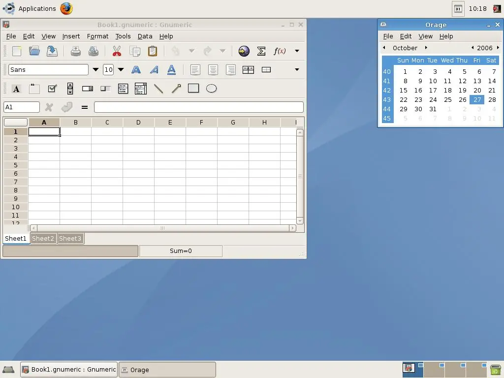Viewport: 504px width, 378px height.
Task: Expand format toolbar overflow arrow
Action: (x=297, y=70)
